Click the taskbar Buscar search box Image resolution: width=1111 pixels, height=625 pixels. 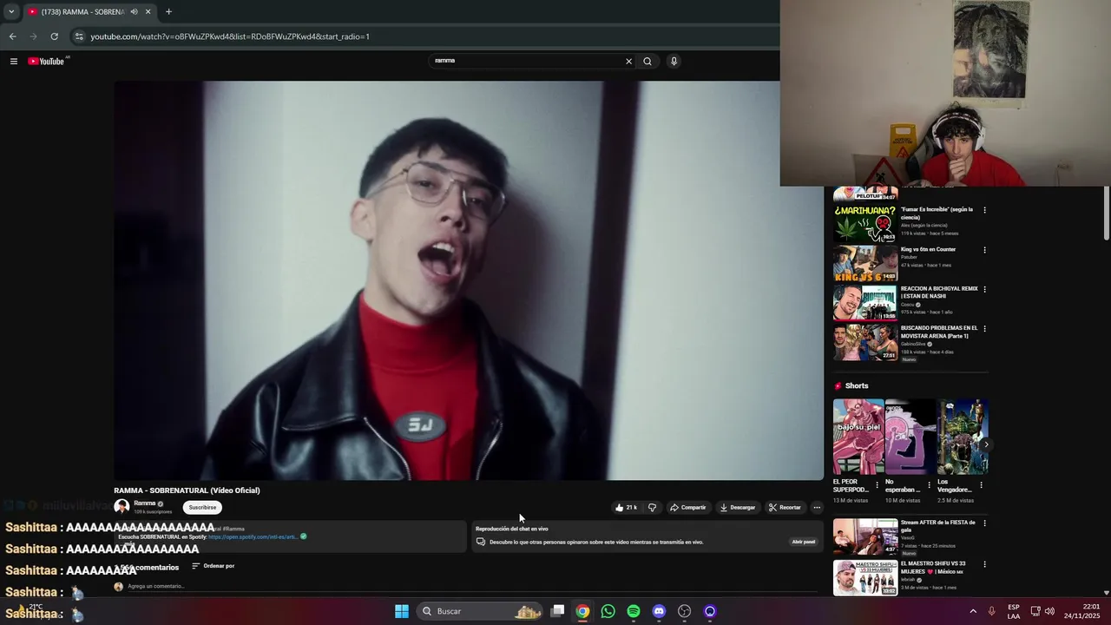click(x=481, y=611)
